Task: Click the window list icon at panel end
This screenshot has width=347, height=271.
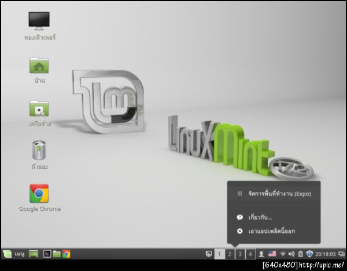Action: pos(341,254)
